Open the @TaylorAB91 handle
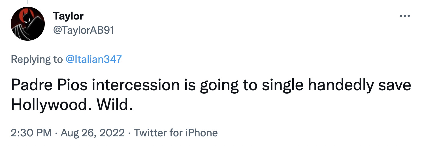422x146 pixels. click(x=84, y=30)
